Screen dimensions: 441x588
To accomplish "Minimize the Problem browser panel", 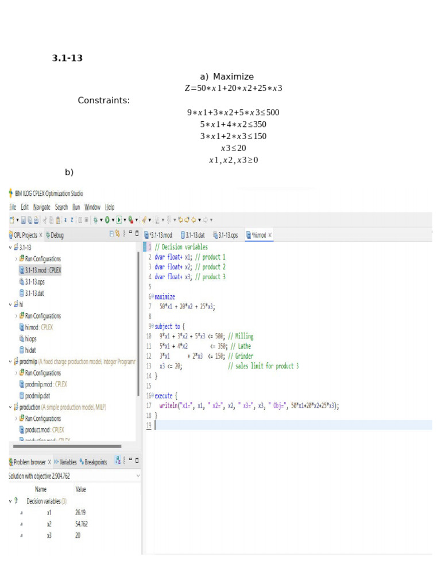I will pos(130,459).
